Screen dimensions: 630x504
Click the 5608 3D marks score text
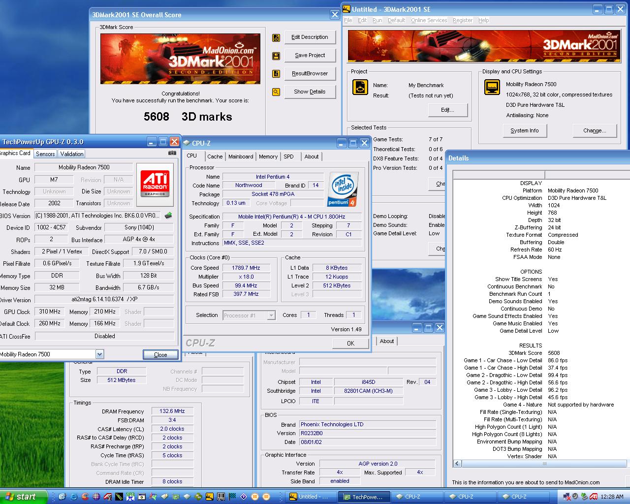click(188, 117)
